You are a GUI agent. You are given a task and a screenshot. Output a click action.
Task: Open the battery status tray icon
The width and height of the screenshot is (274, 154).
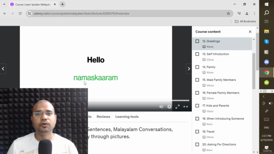[x=271, y=104]
